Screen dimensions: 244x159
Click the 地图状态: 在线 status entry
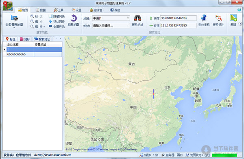pos(198,155)
